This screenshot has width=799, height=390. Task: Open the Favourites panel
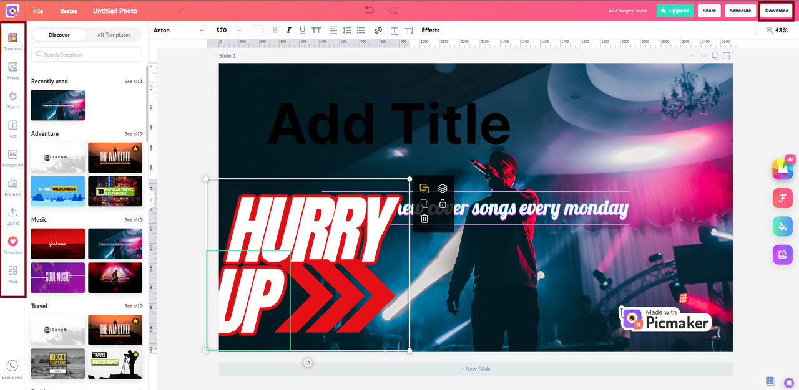(x=12, y=245)
